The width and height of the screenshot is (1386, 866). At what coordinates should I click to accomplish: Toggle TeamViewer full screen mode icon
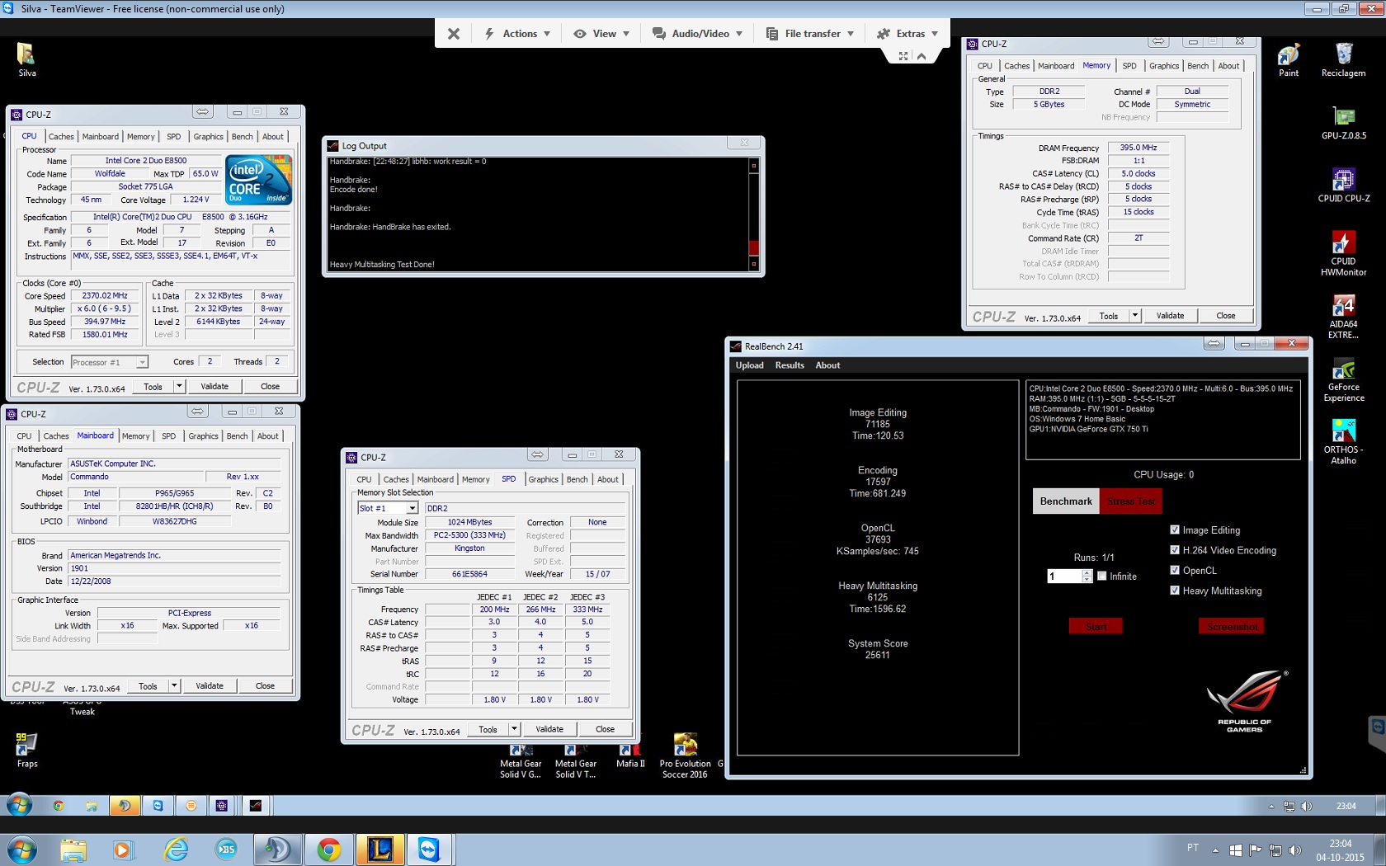pos(903,56)
